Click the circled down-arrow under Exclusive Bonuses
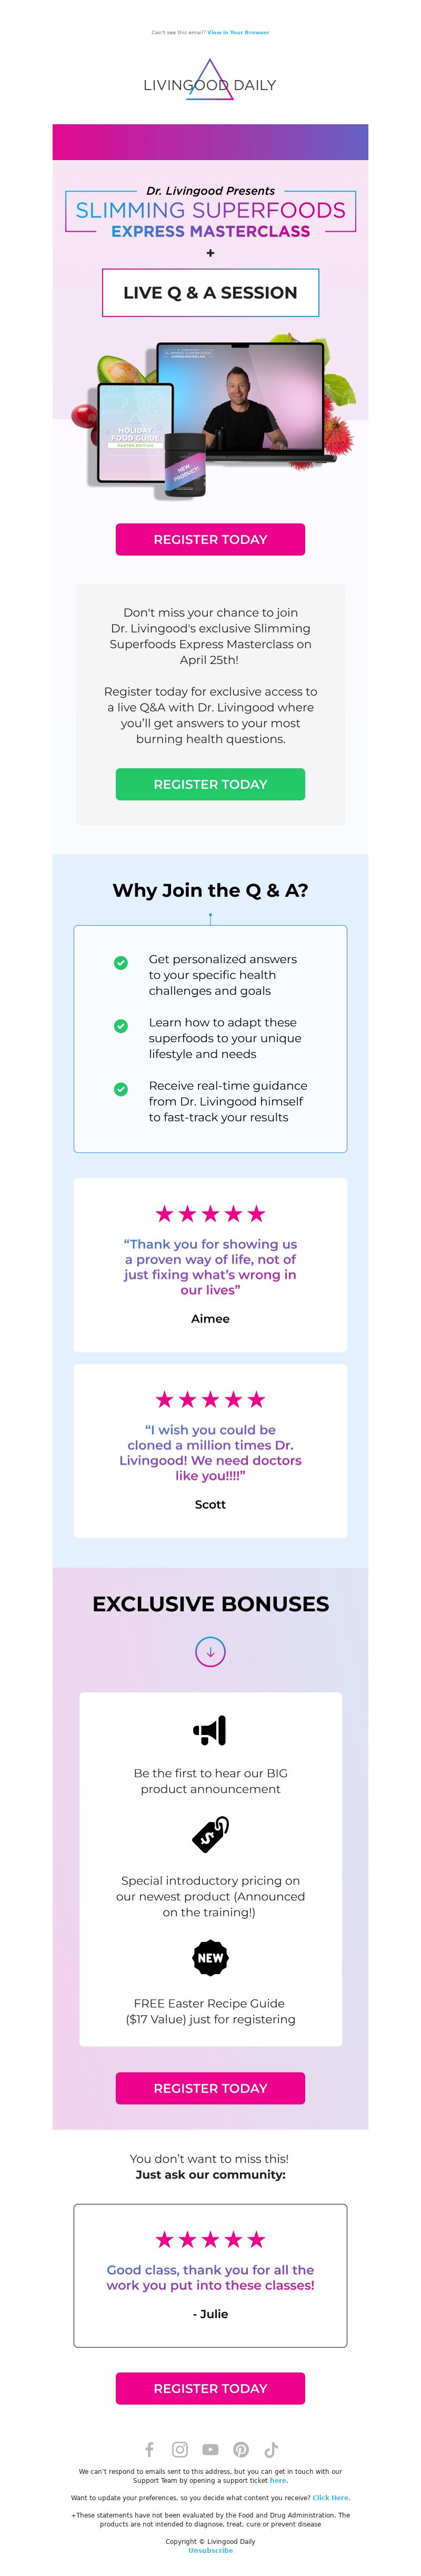 [210, 1652]
